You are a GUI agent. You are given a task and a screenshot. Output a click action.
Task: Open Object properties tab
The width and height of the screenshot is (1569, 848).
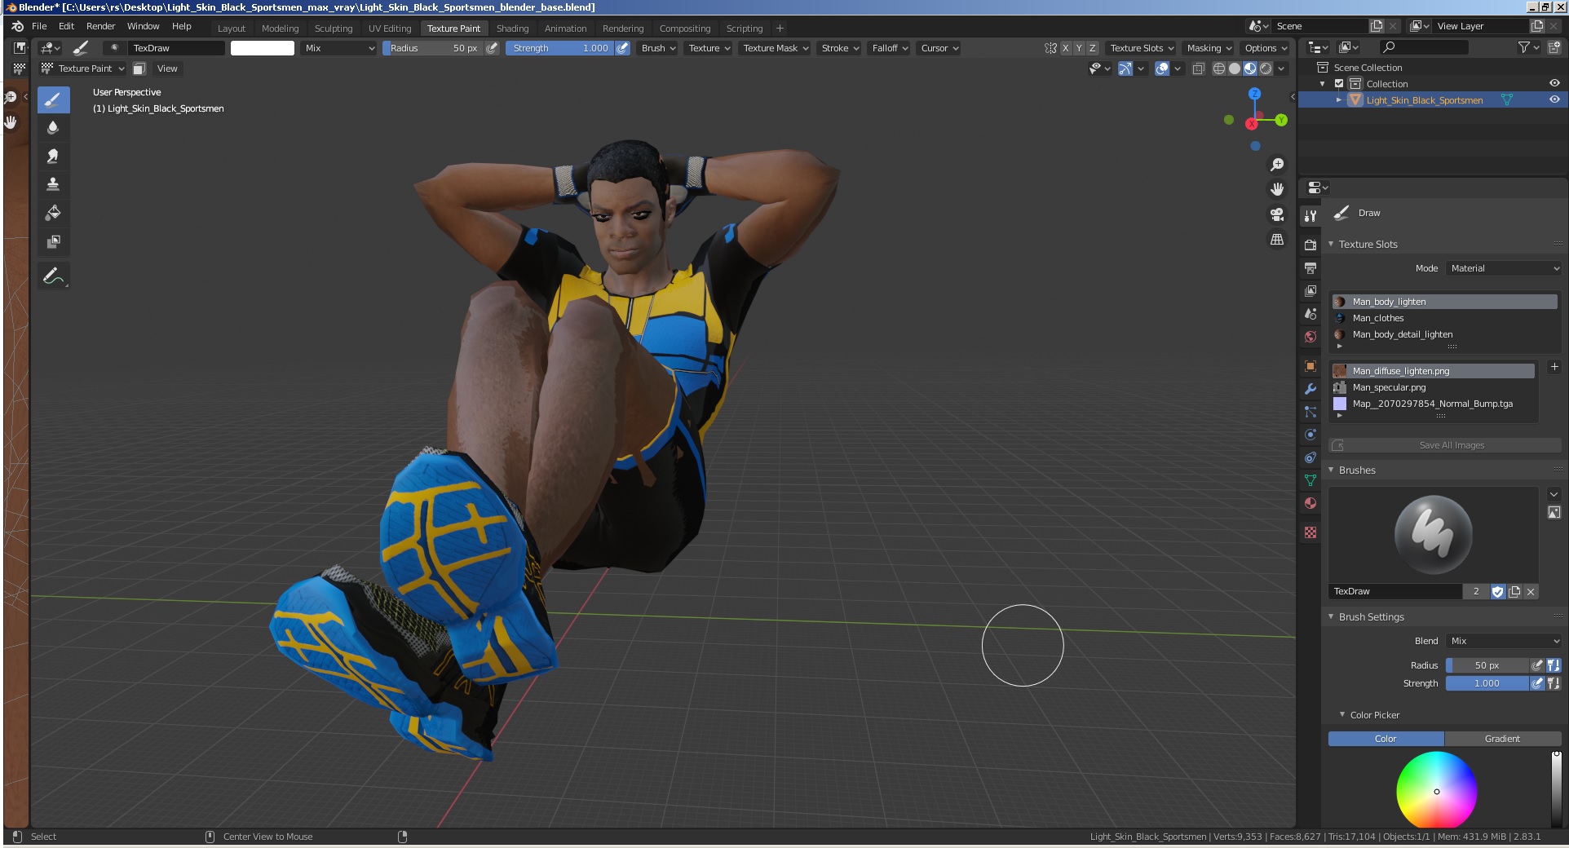pyautogui.click(x=1310, y=366)
